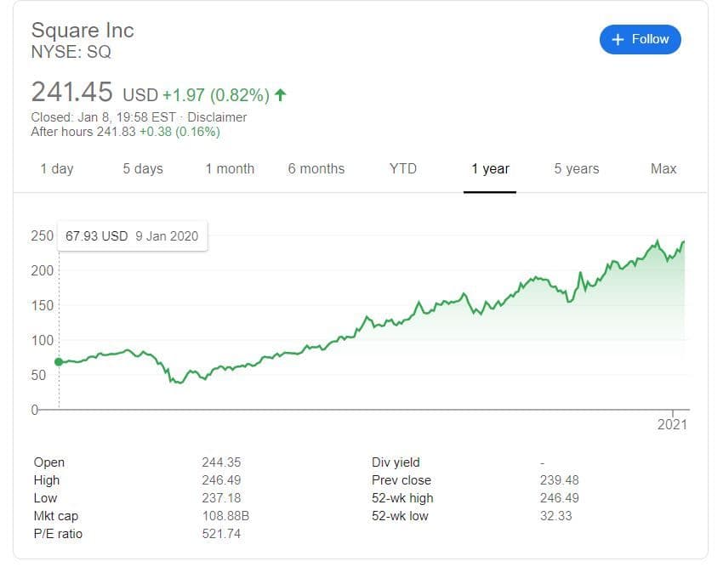Select the Max range tab
The width and height of the screenshot is (723, 567).
click(x=663, y=168)
